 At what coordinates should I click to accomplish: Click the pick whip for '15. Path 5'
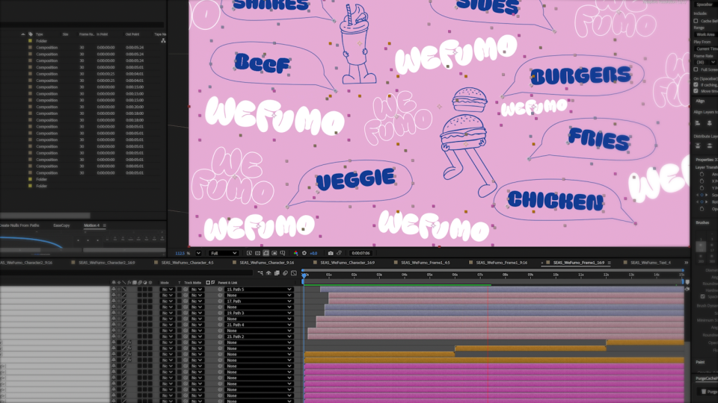click(221, 290)
